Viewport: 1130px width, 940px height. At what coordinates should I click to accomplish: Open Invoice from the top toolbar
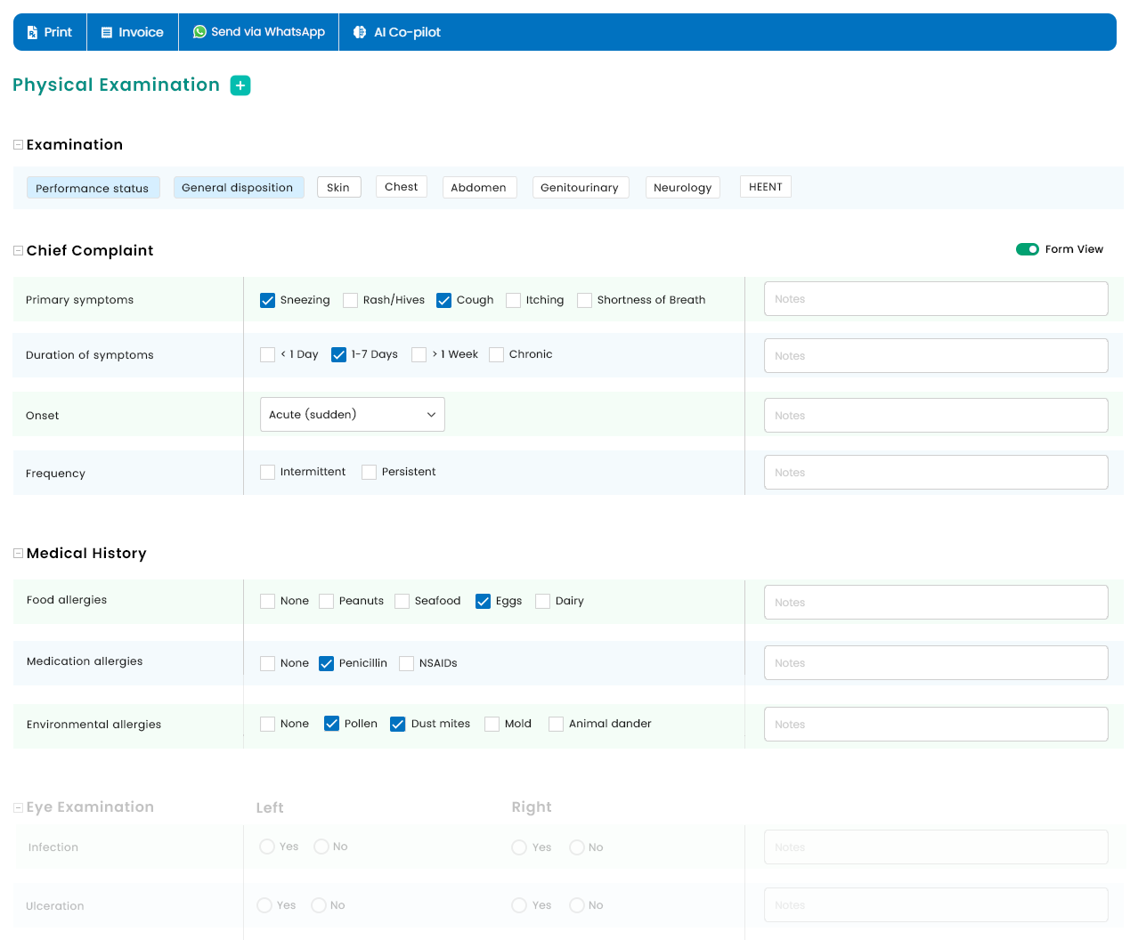(132, 32)
